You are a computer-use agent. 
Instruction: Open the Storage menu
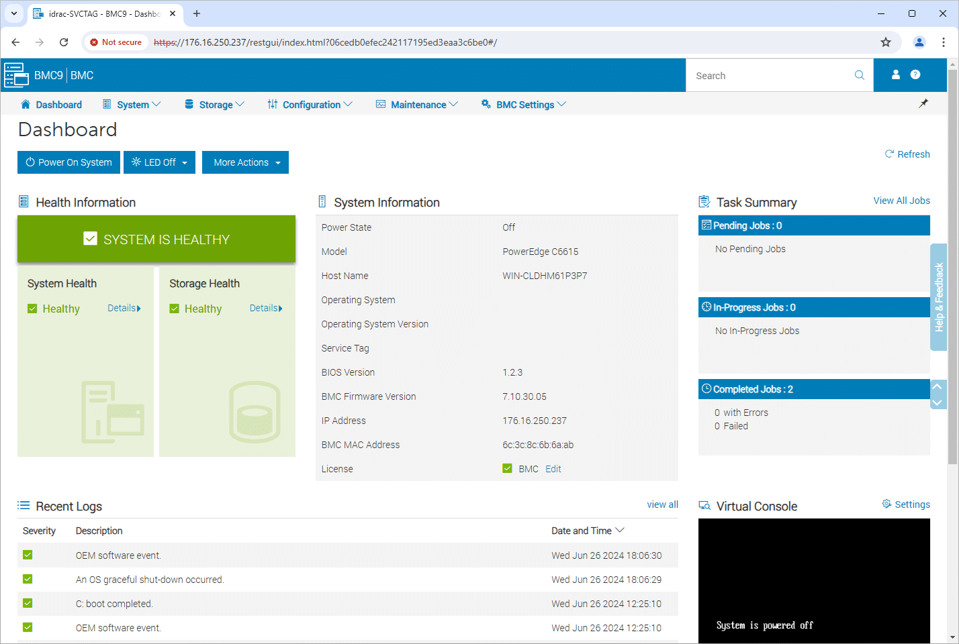pos(214,105)
